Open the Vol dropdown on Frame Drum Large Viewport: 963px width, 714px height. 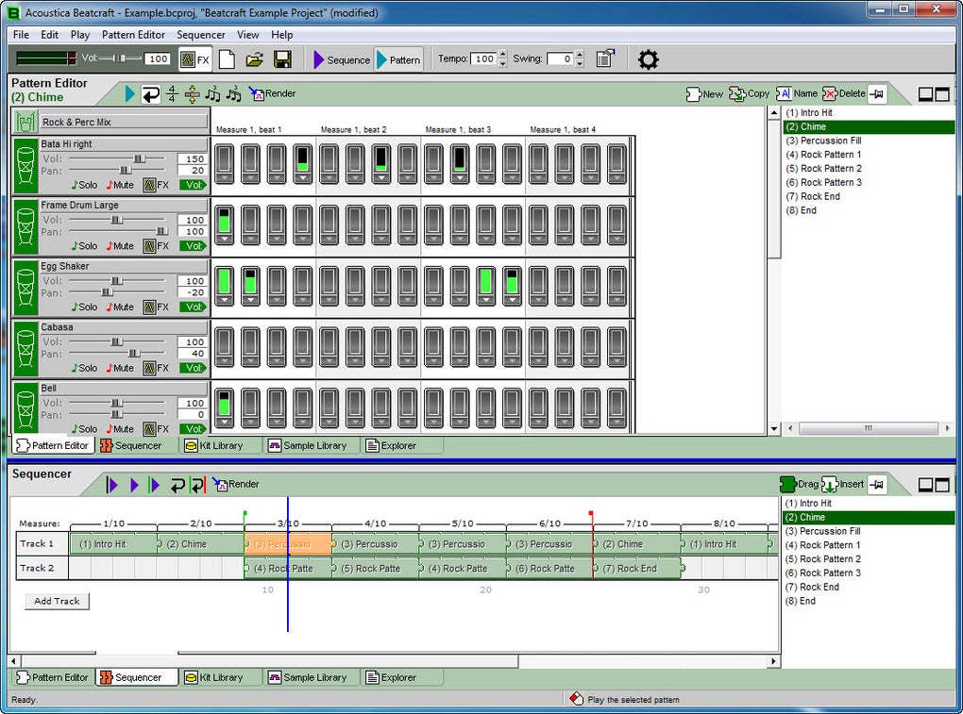(x=194, y=246)
